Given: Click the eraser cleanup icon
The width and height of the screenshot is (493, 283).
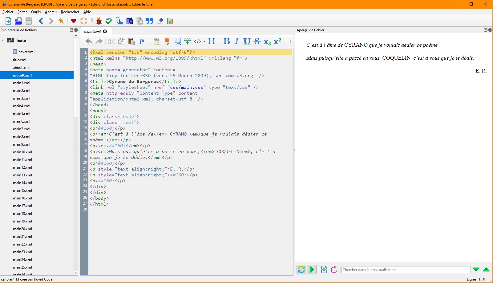Looking at the screenshot, I should click(160, 21).
